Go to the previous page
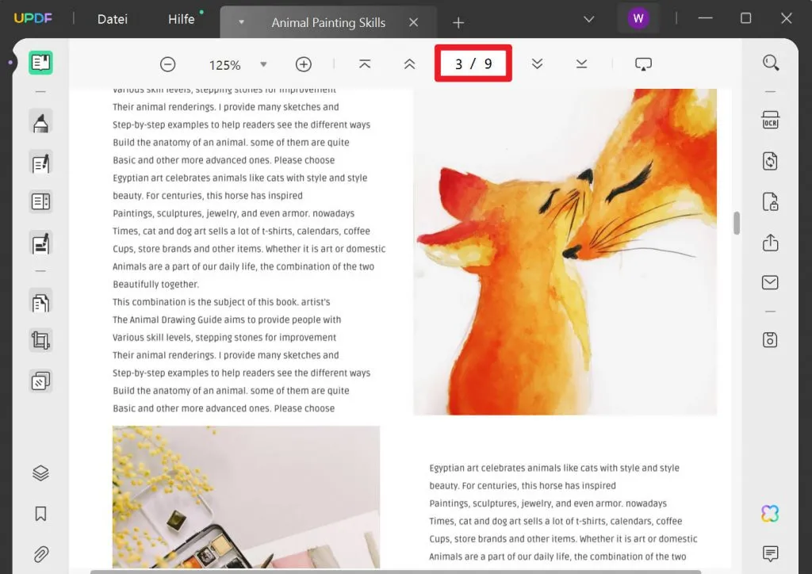The image size is (812, 574). coord(409,63)
